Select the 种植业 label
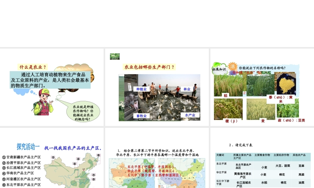This screenshot has width=314, height=188. point(142,89)
